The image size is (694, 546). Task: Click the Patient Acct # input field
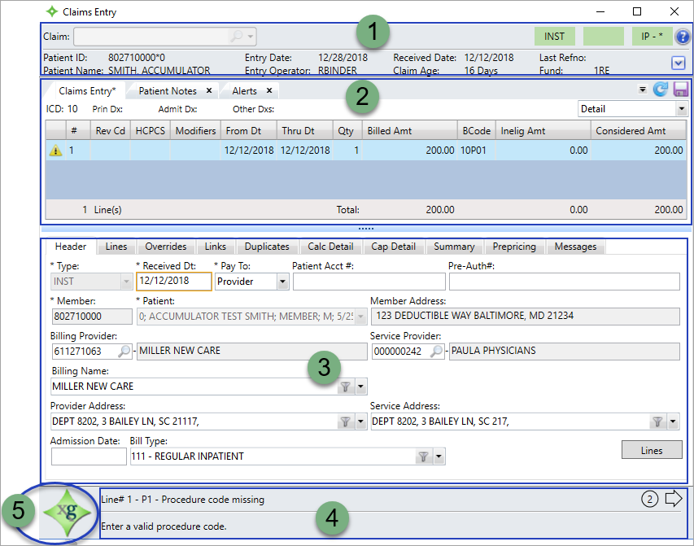point(369,282)
